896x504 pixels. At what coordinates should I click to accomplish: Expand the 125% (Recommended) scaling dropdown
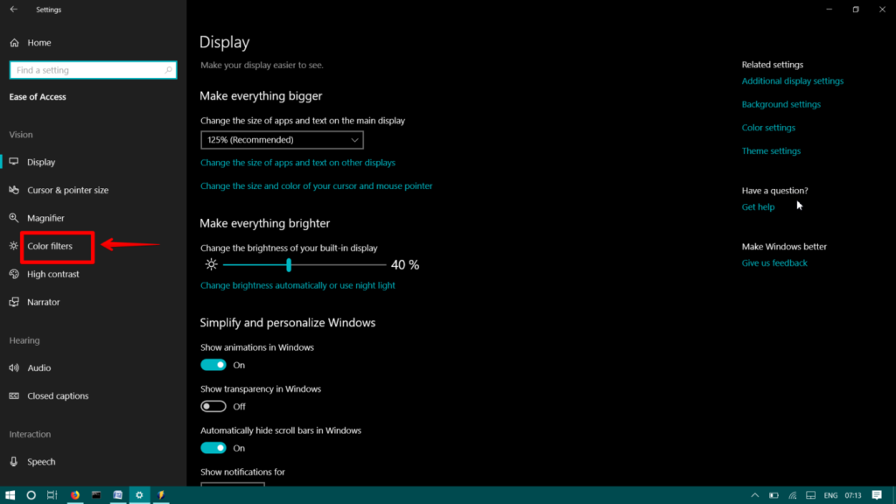tap(282, 139)
